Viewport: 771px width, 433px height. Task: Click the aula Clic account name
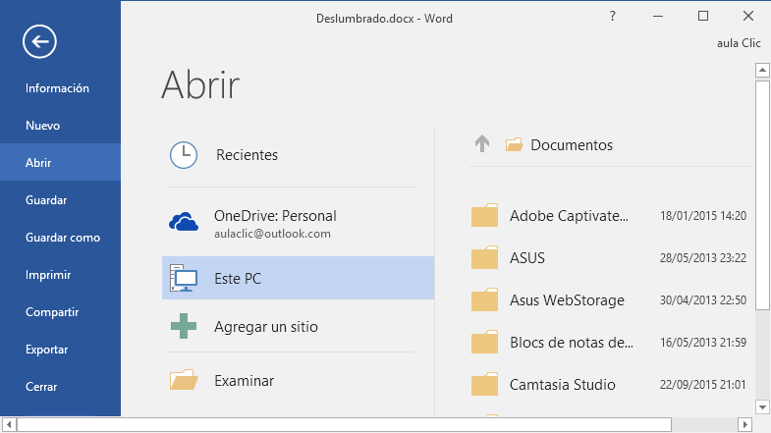click(x=739, y=43)
